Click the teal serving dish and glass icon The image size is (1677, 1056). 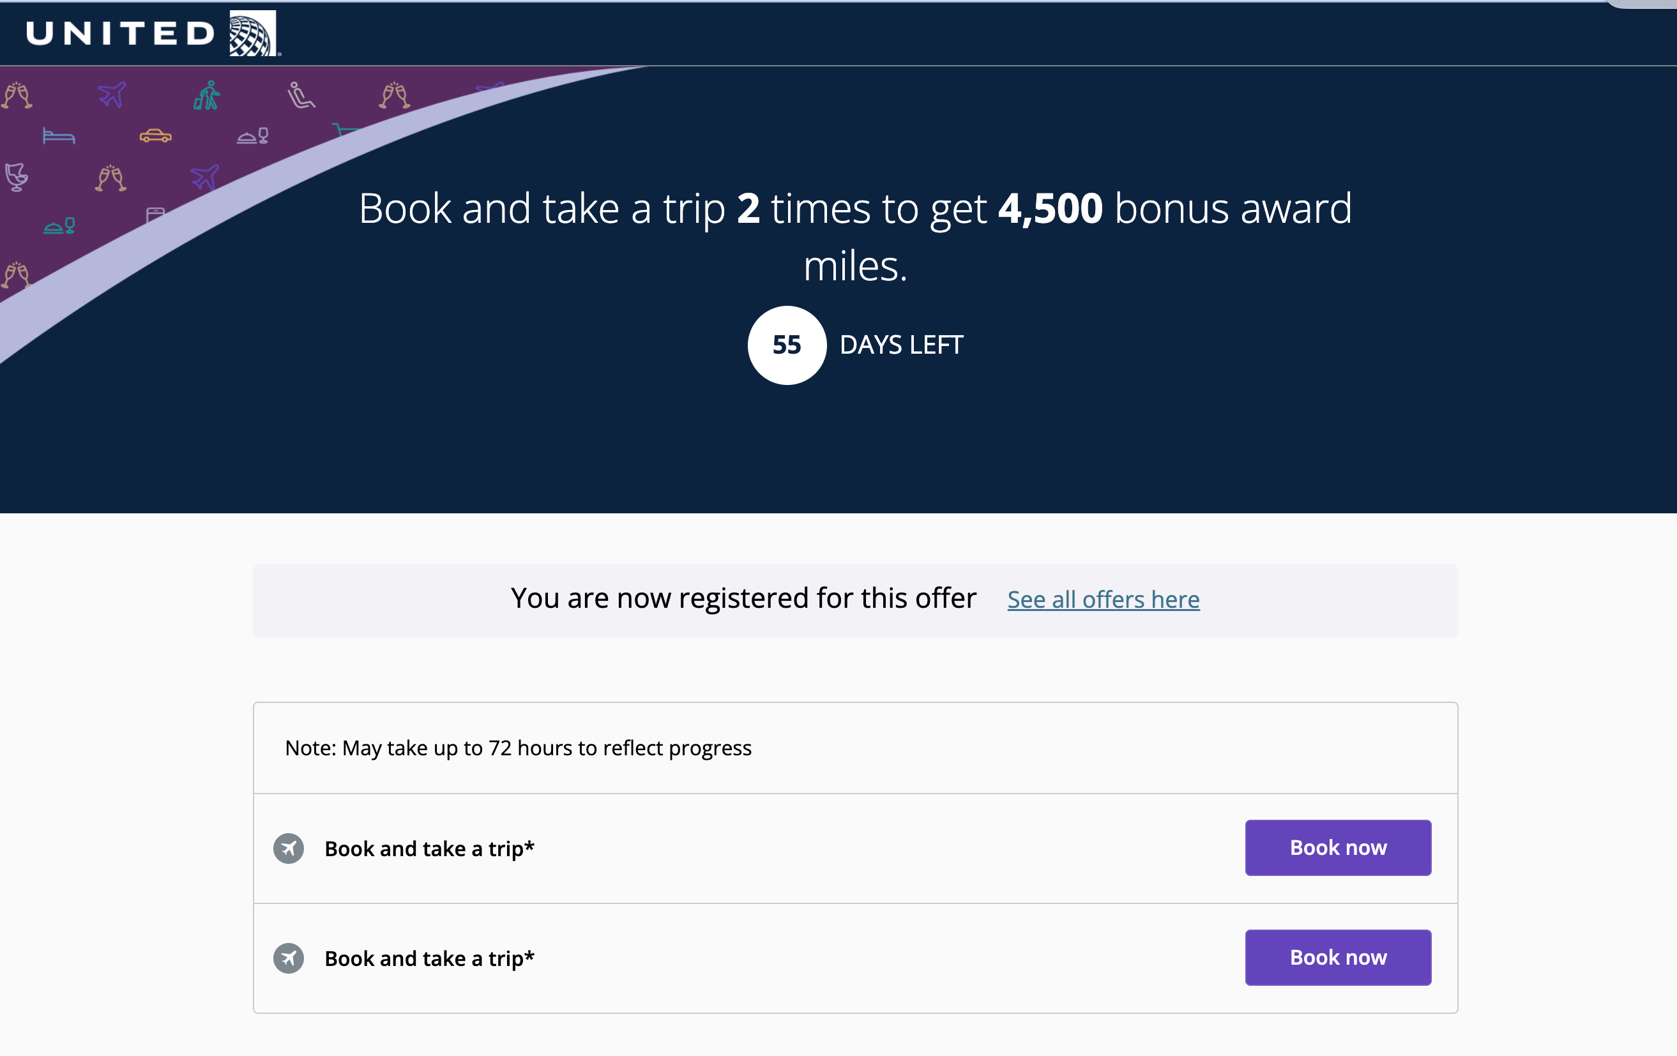tap(59, 225)
